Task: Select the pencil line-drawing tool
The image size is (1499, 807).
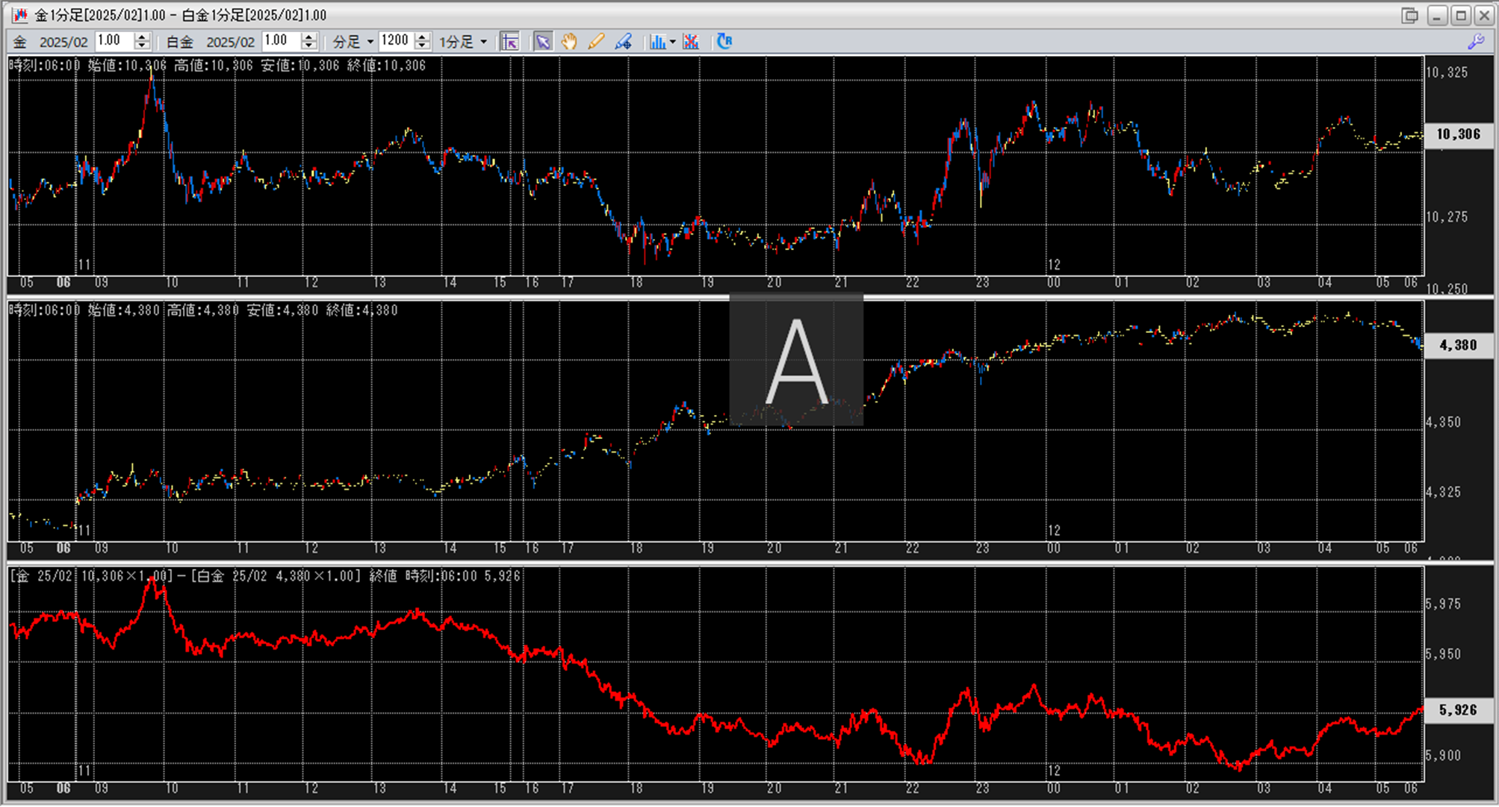Action: pyautogui.click(x=595, y=42)
